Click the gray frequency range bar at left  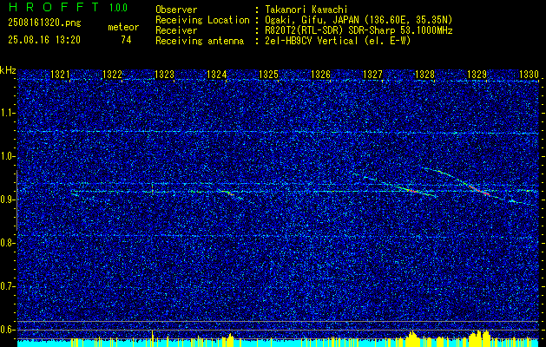pyautogui.click(x=16, y=200)
